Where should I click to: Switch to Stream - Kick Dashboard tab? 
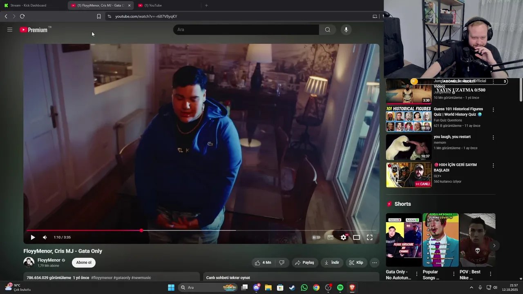click(34, 5)
